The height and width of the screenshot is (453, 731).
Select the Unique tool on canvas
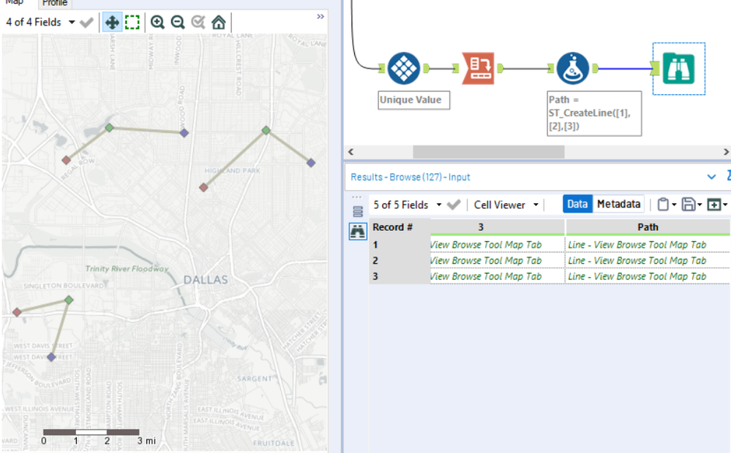pyautogui.click(x=404, y=69)
